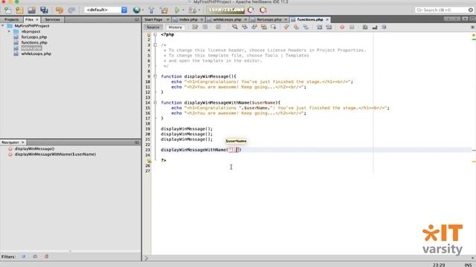Viewport: 476px width, 267px height.
Task: Click the Find Next Occurrence icon
Action: [x=254, y=27]
